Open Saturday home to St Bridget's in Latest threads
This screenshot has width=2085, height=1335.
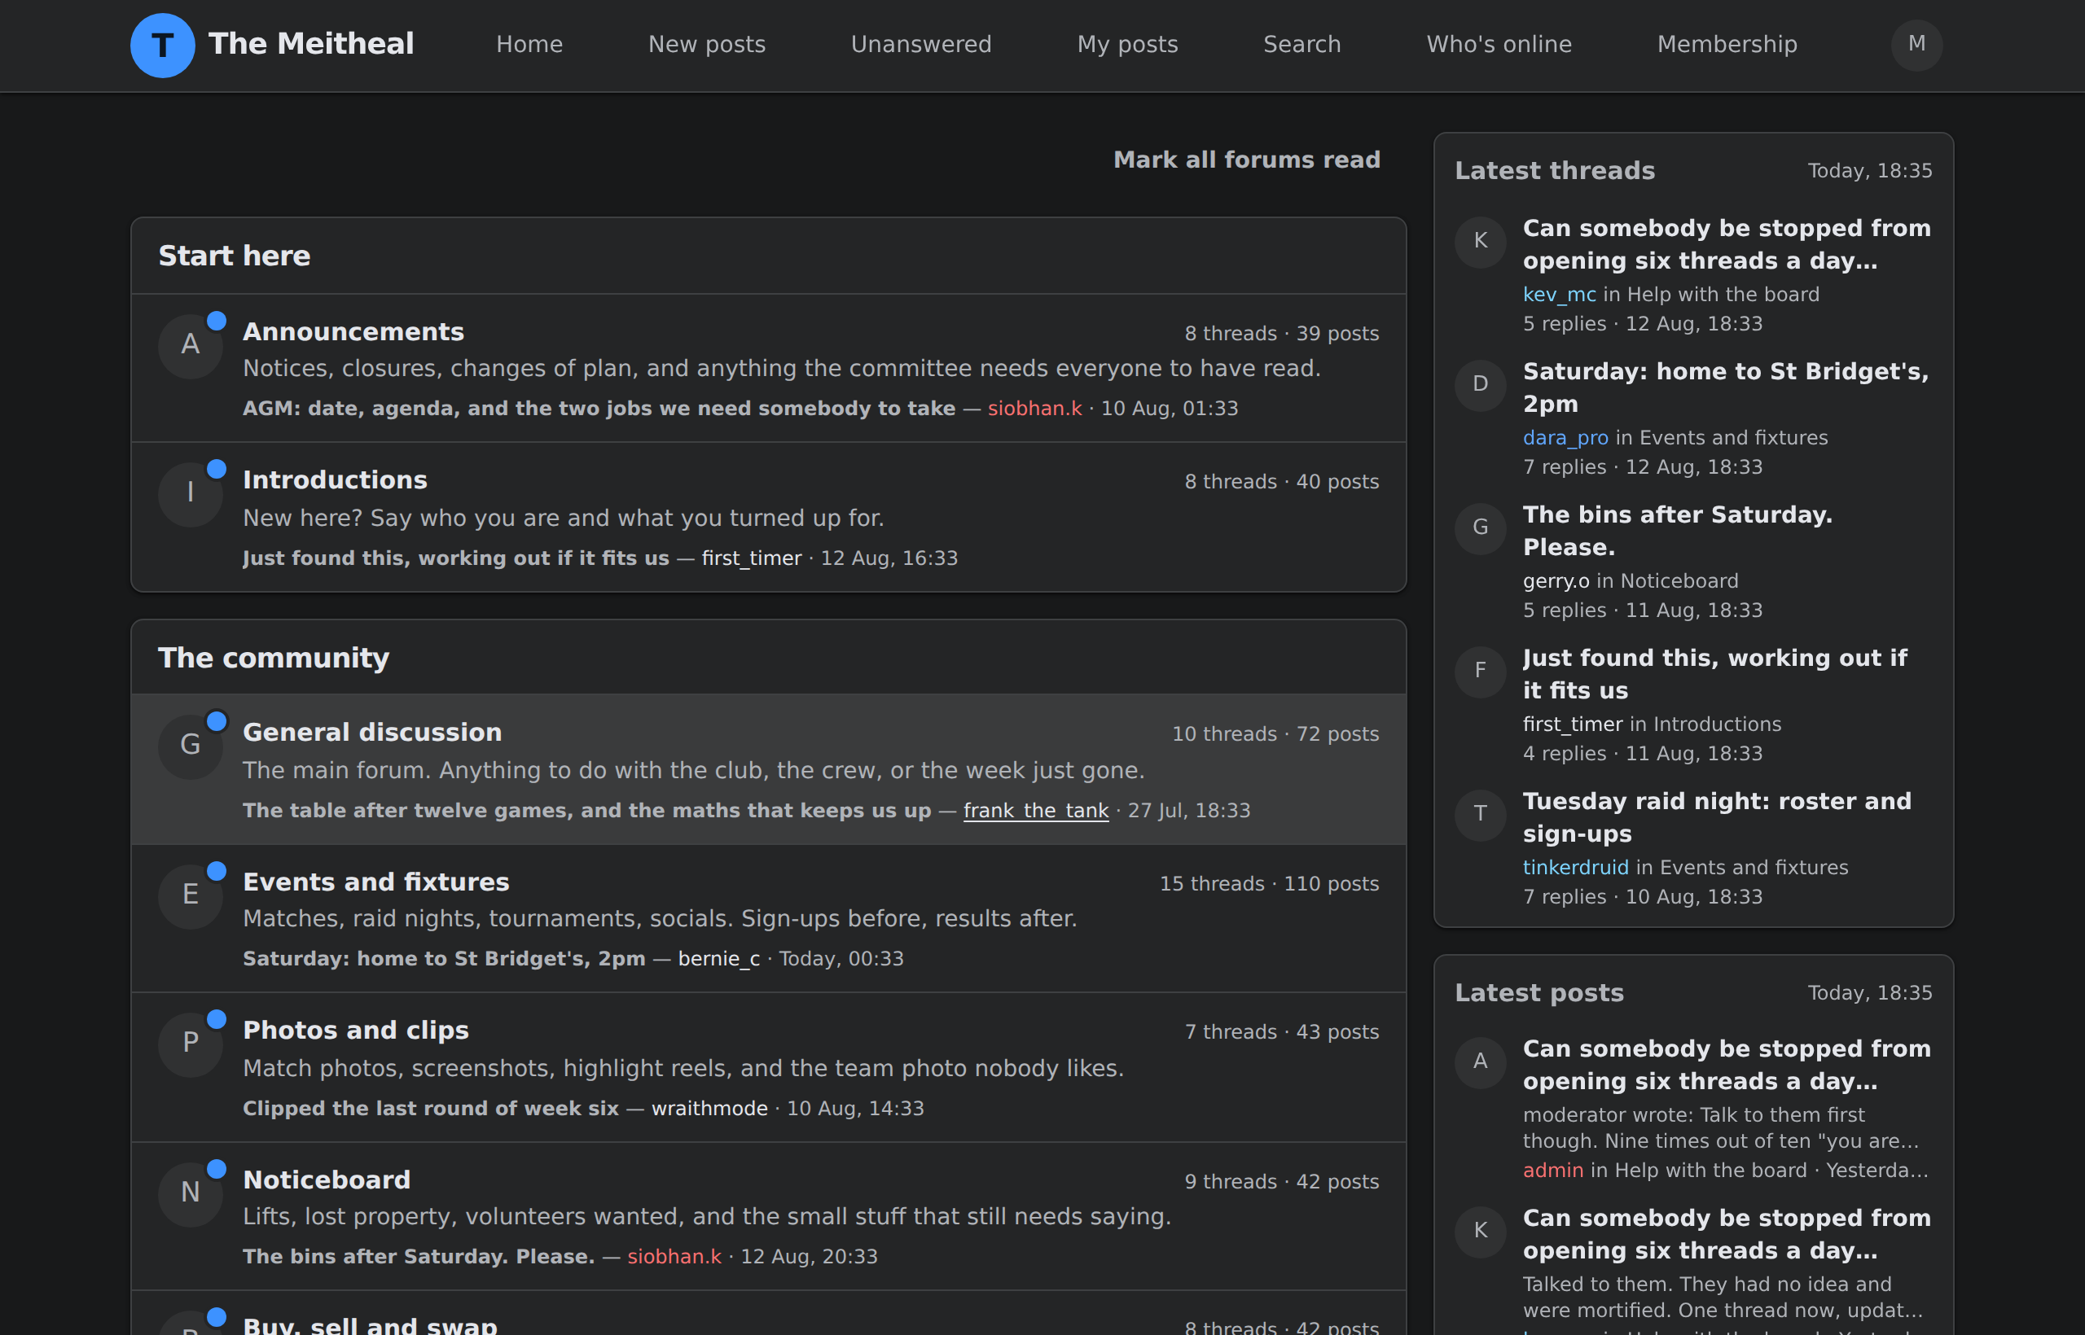click(x=1726, y=387)
